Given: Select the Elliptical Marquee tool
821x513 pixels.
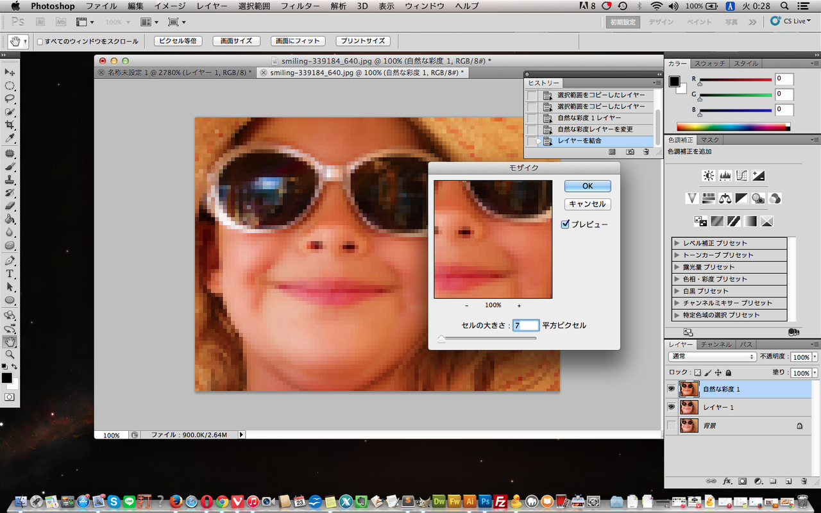Looking at the screenshot, I should [x=10, y=85].
